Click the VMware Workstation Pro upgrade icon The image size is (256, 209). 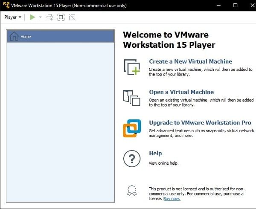pyautogui.click(x=132, y=128)
